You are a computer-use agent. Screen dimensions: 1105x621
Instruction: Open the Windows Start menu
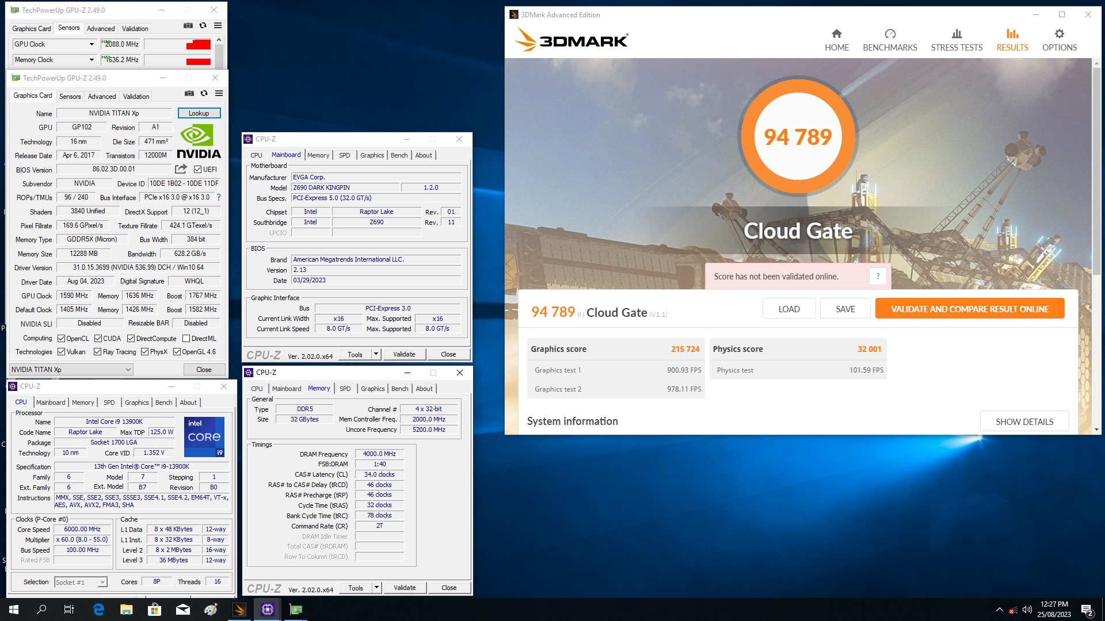click(x=14, y=609)
